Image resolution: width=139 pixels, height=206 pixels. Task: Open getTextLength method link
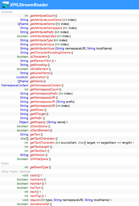40,146
